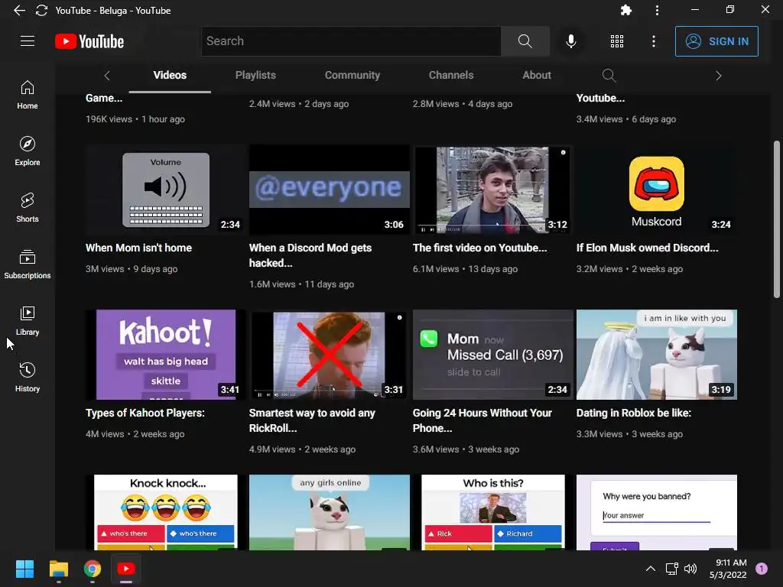The image size is (783, 587).
Task: Click '196K views • 1 hour ago' text
Action: pos(135,119)
